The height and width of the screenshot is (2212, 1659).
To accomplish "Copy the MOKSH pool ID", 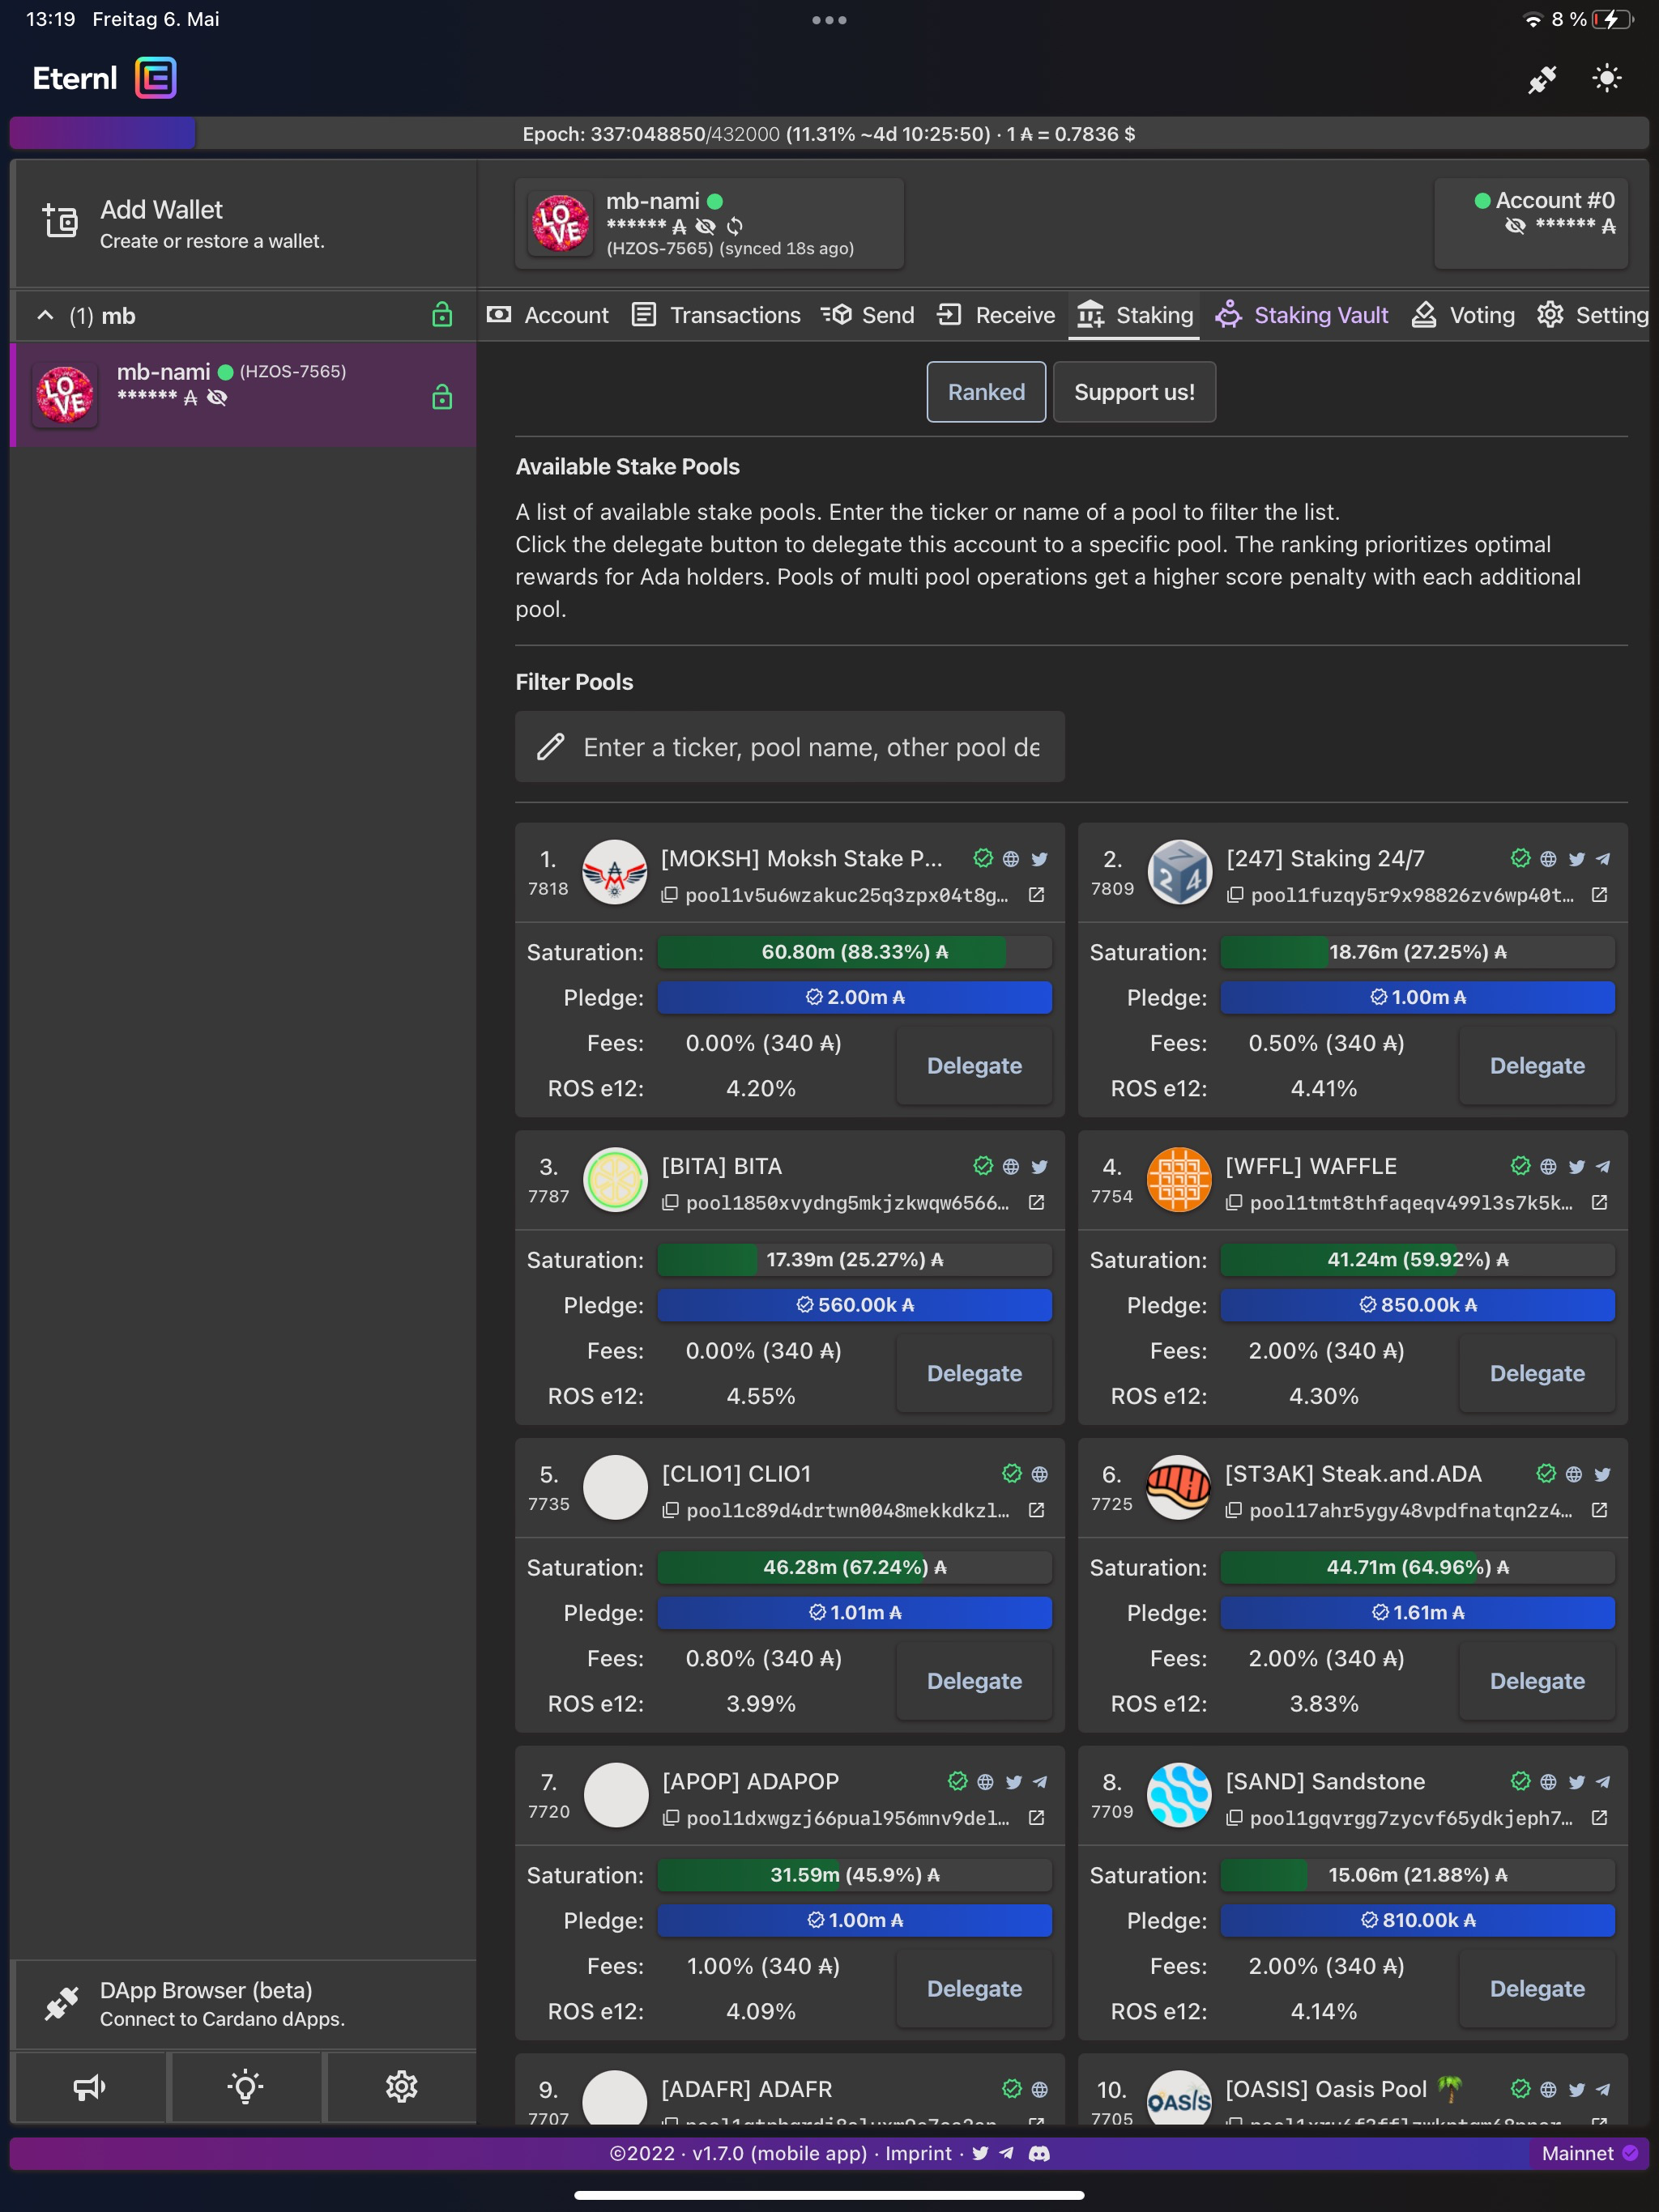I will coord(669,895).
